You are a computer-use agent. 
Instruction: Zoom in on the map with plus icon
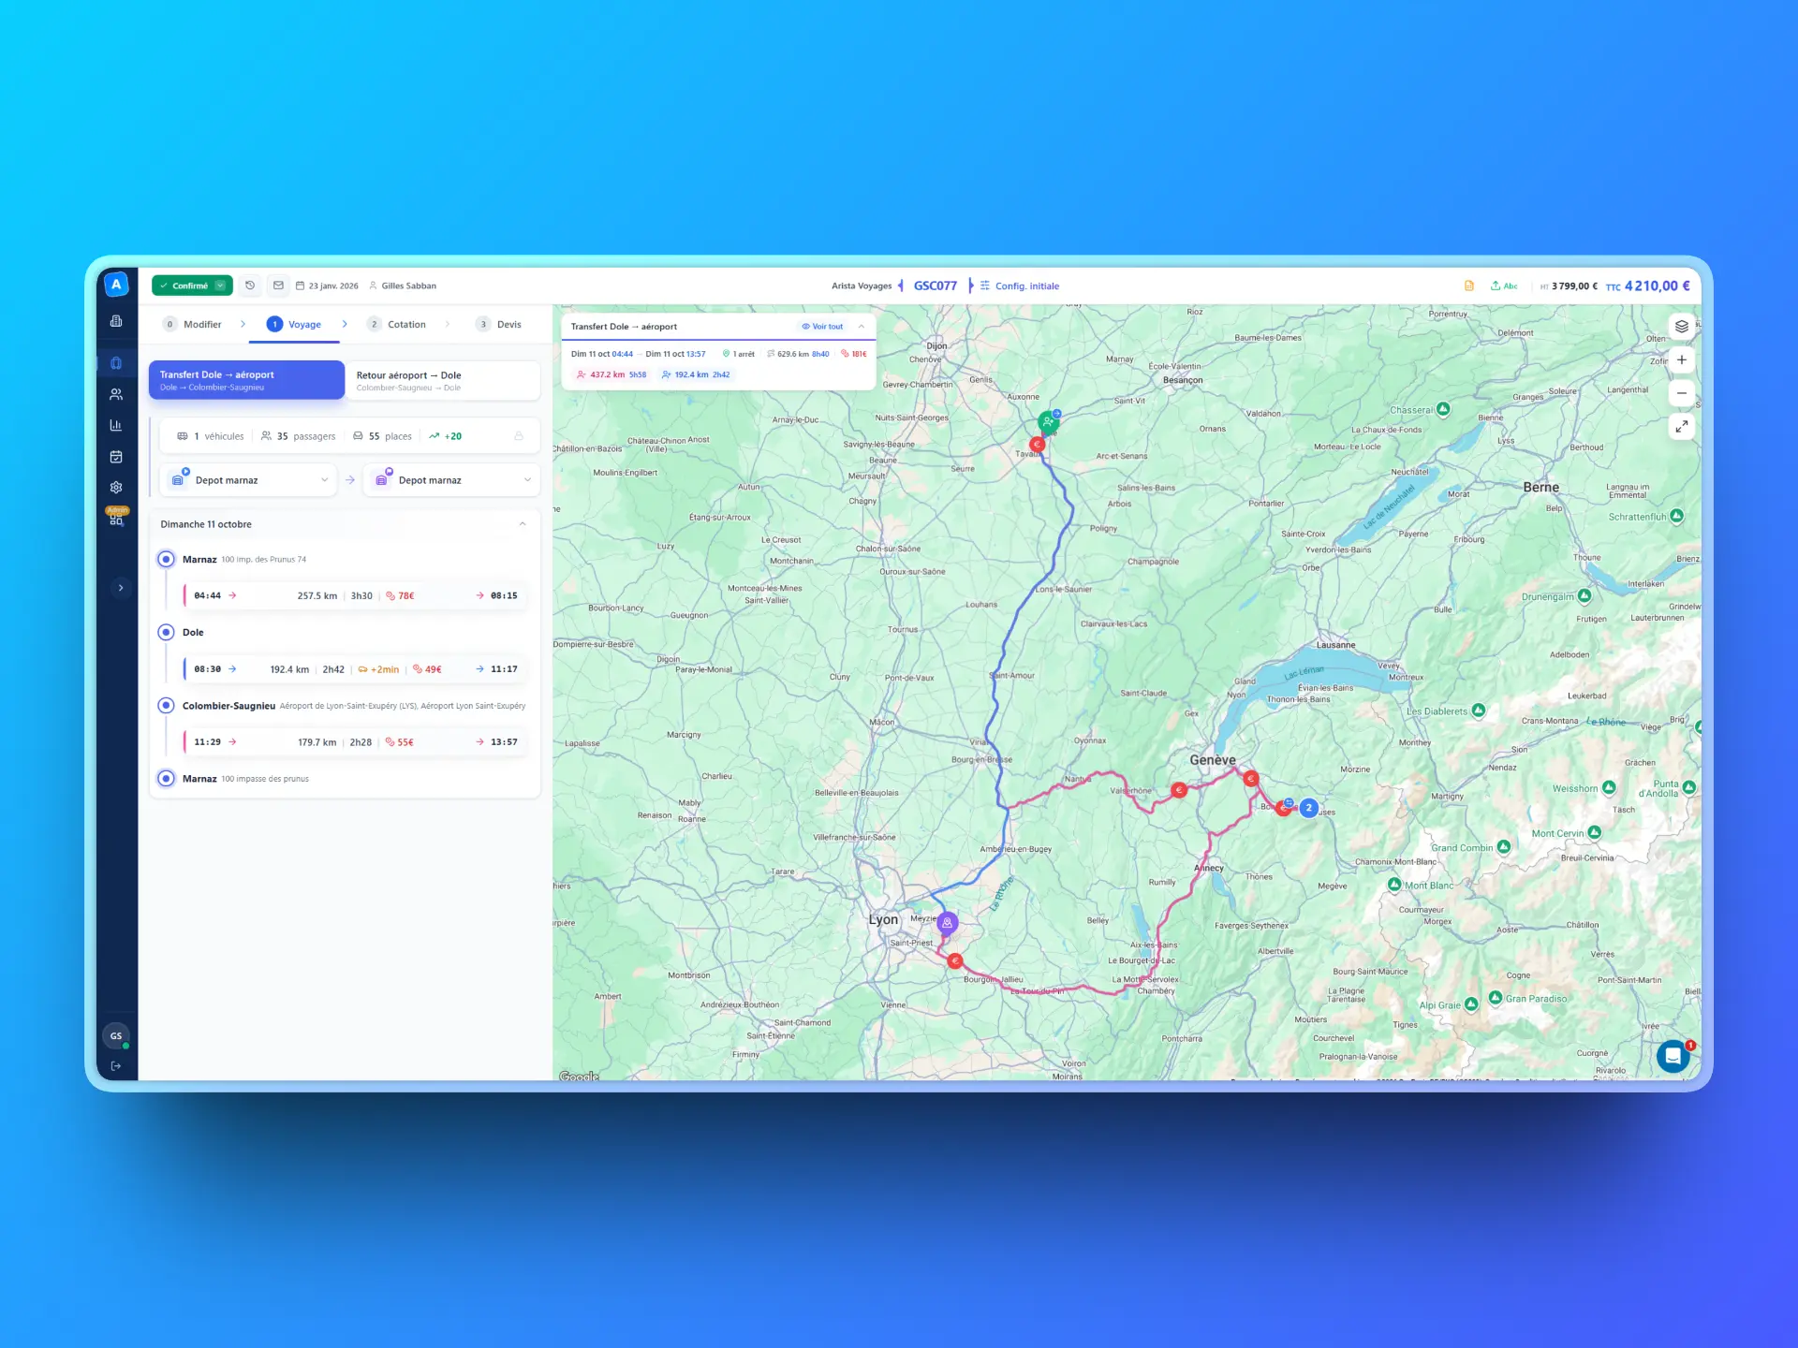click(1682, 359)
